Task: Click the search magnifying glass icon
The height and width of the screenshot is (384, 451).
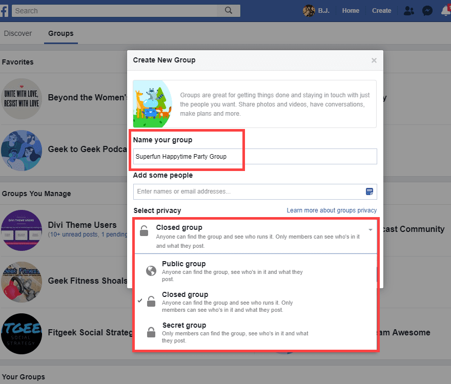Action: click(229, 10)
